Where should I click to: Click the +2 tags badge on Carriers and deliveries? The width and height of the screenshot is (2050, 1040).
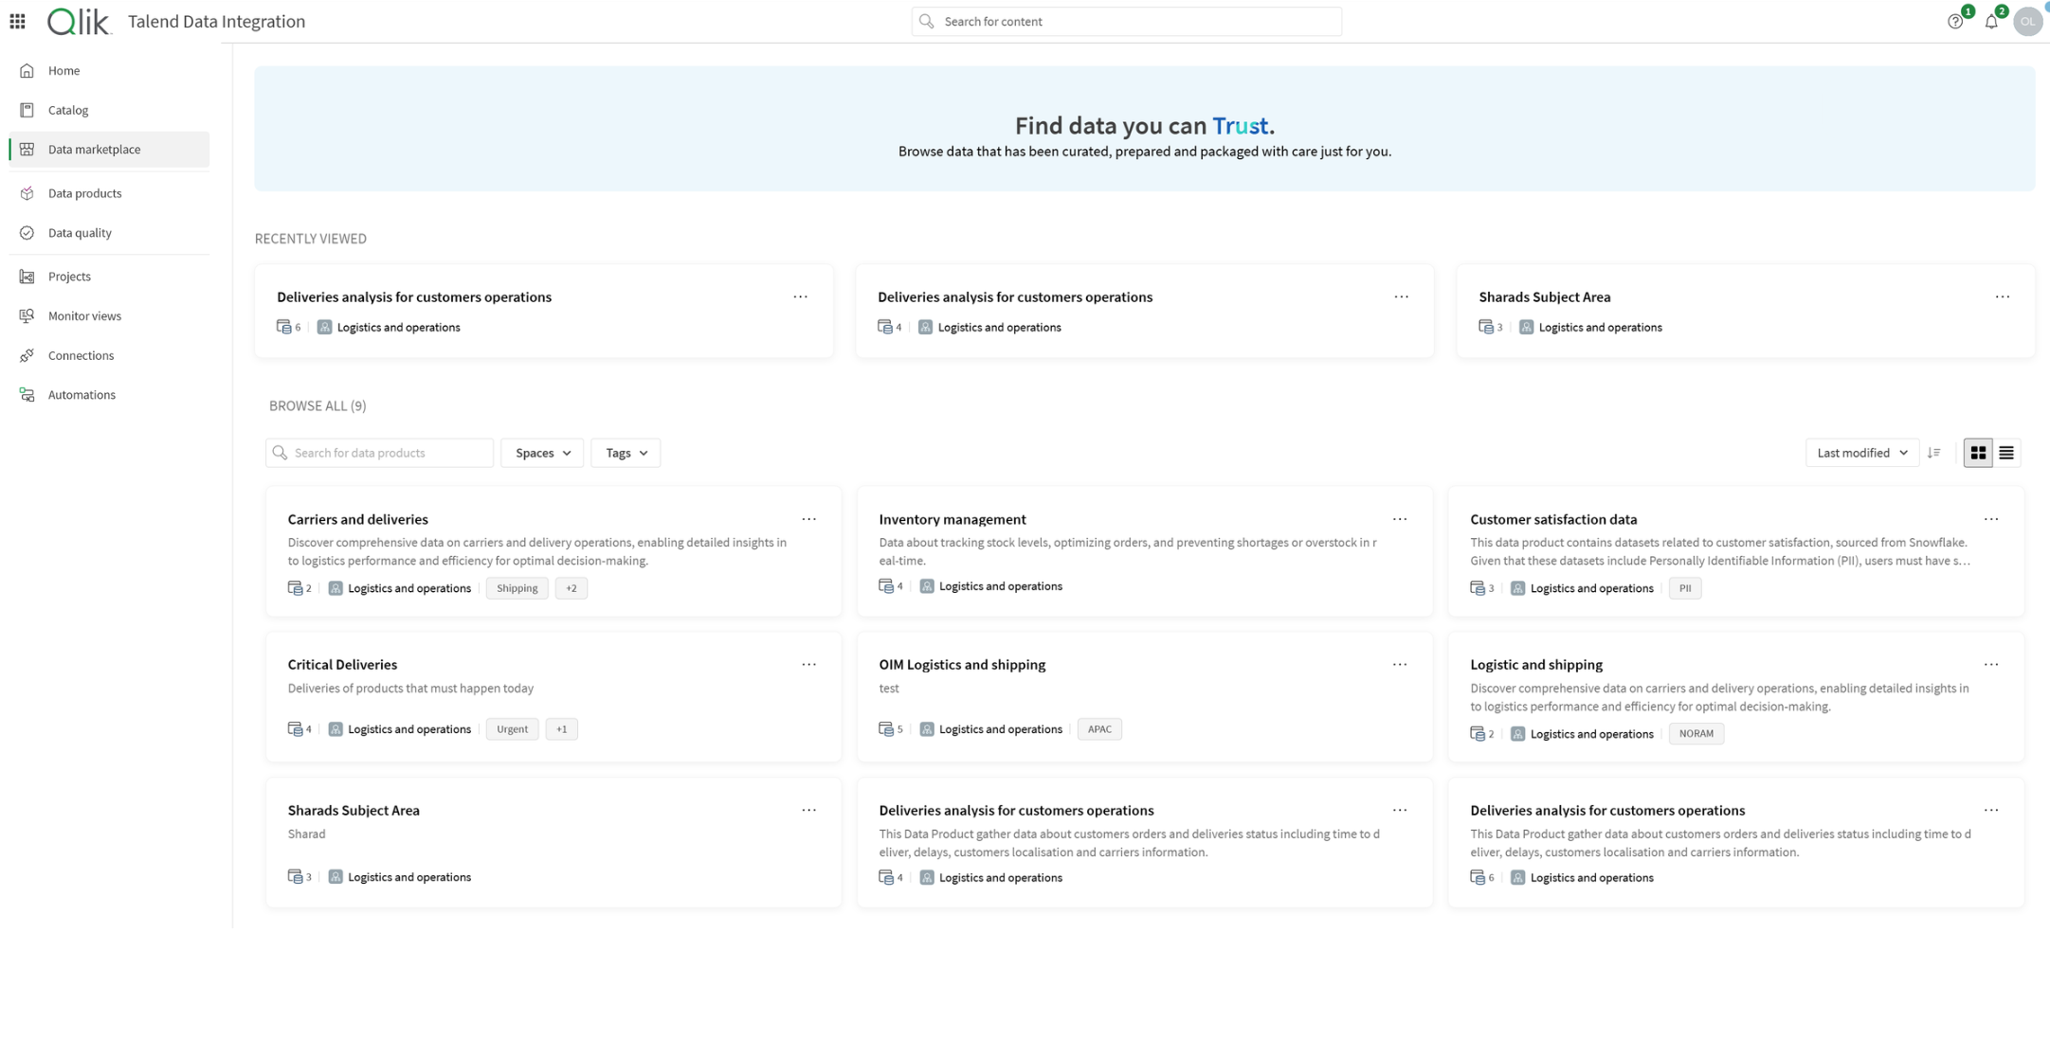click(x=571, y=588)
